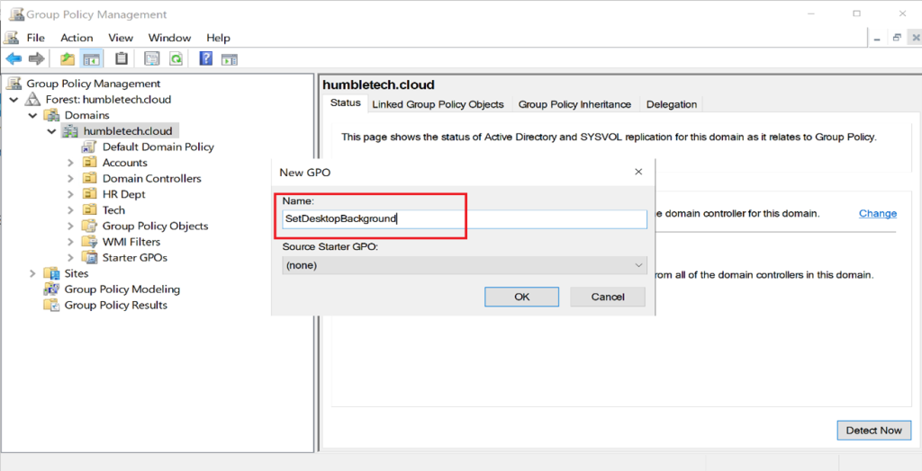
Task: Open Help via blue question mark icon
Action: pos(205,59)
